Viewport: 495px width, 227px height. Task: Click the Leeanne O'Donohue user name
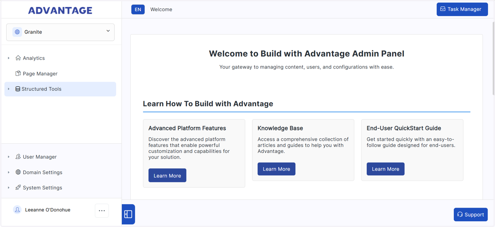pyautogui.click(x=48, y=210)
